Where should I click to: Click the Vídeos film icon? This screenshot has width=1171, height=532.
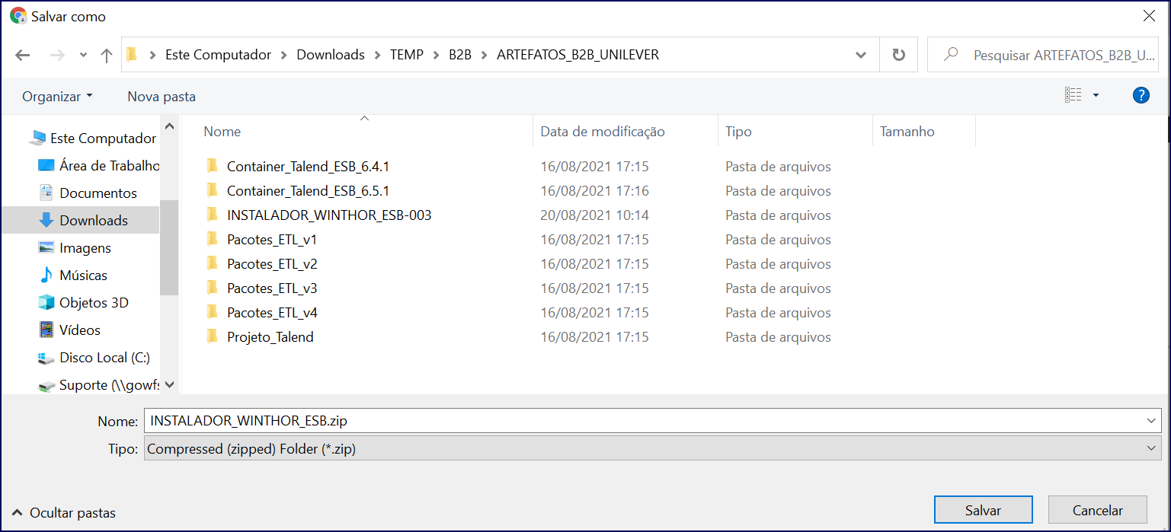(x=46, y=330)
